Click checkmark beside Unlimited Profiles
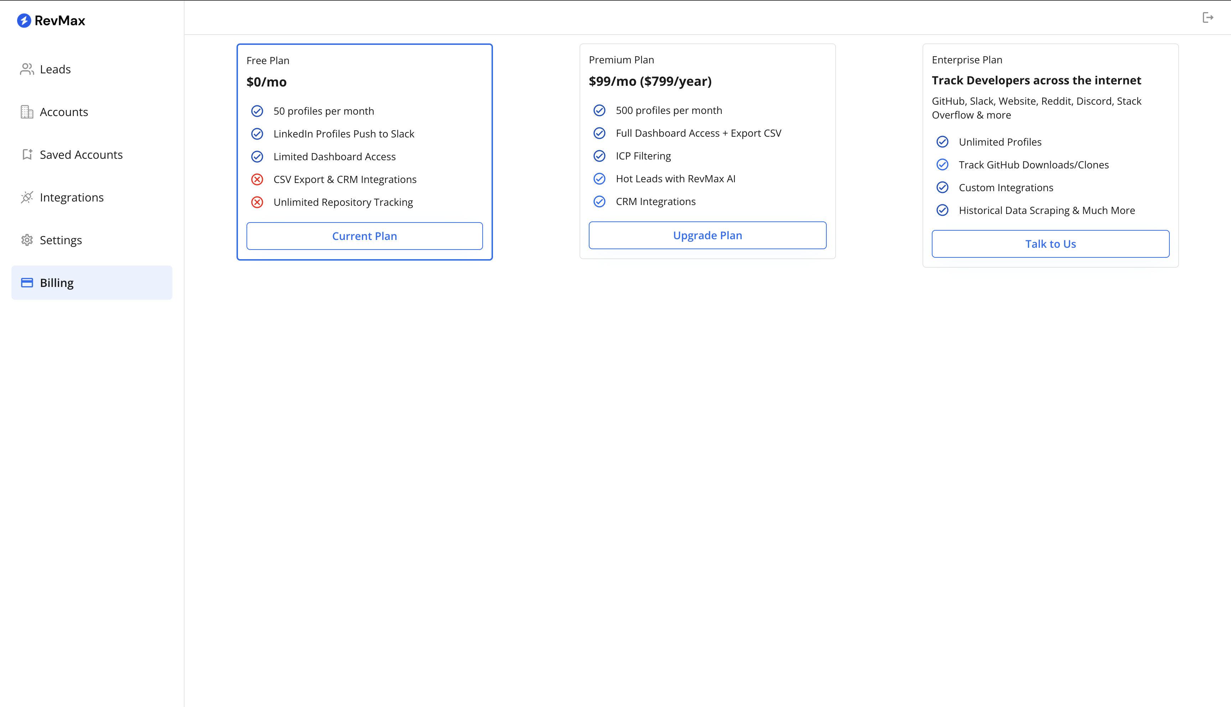 [942, 142]
